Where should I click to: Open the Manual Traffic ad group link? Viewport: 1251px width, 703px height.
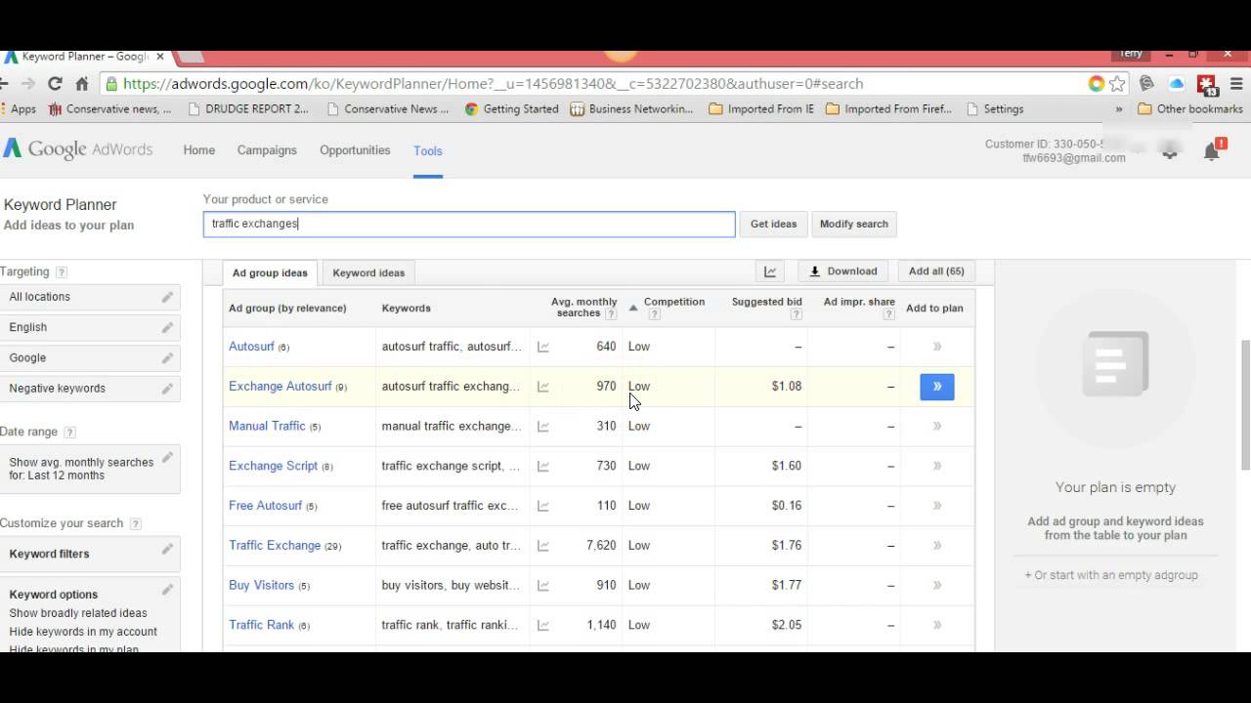point(267,426)
